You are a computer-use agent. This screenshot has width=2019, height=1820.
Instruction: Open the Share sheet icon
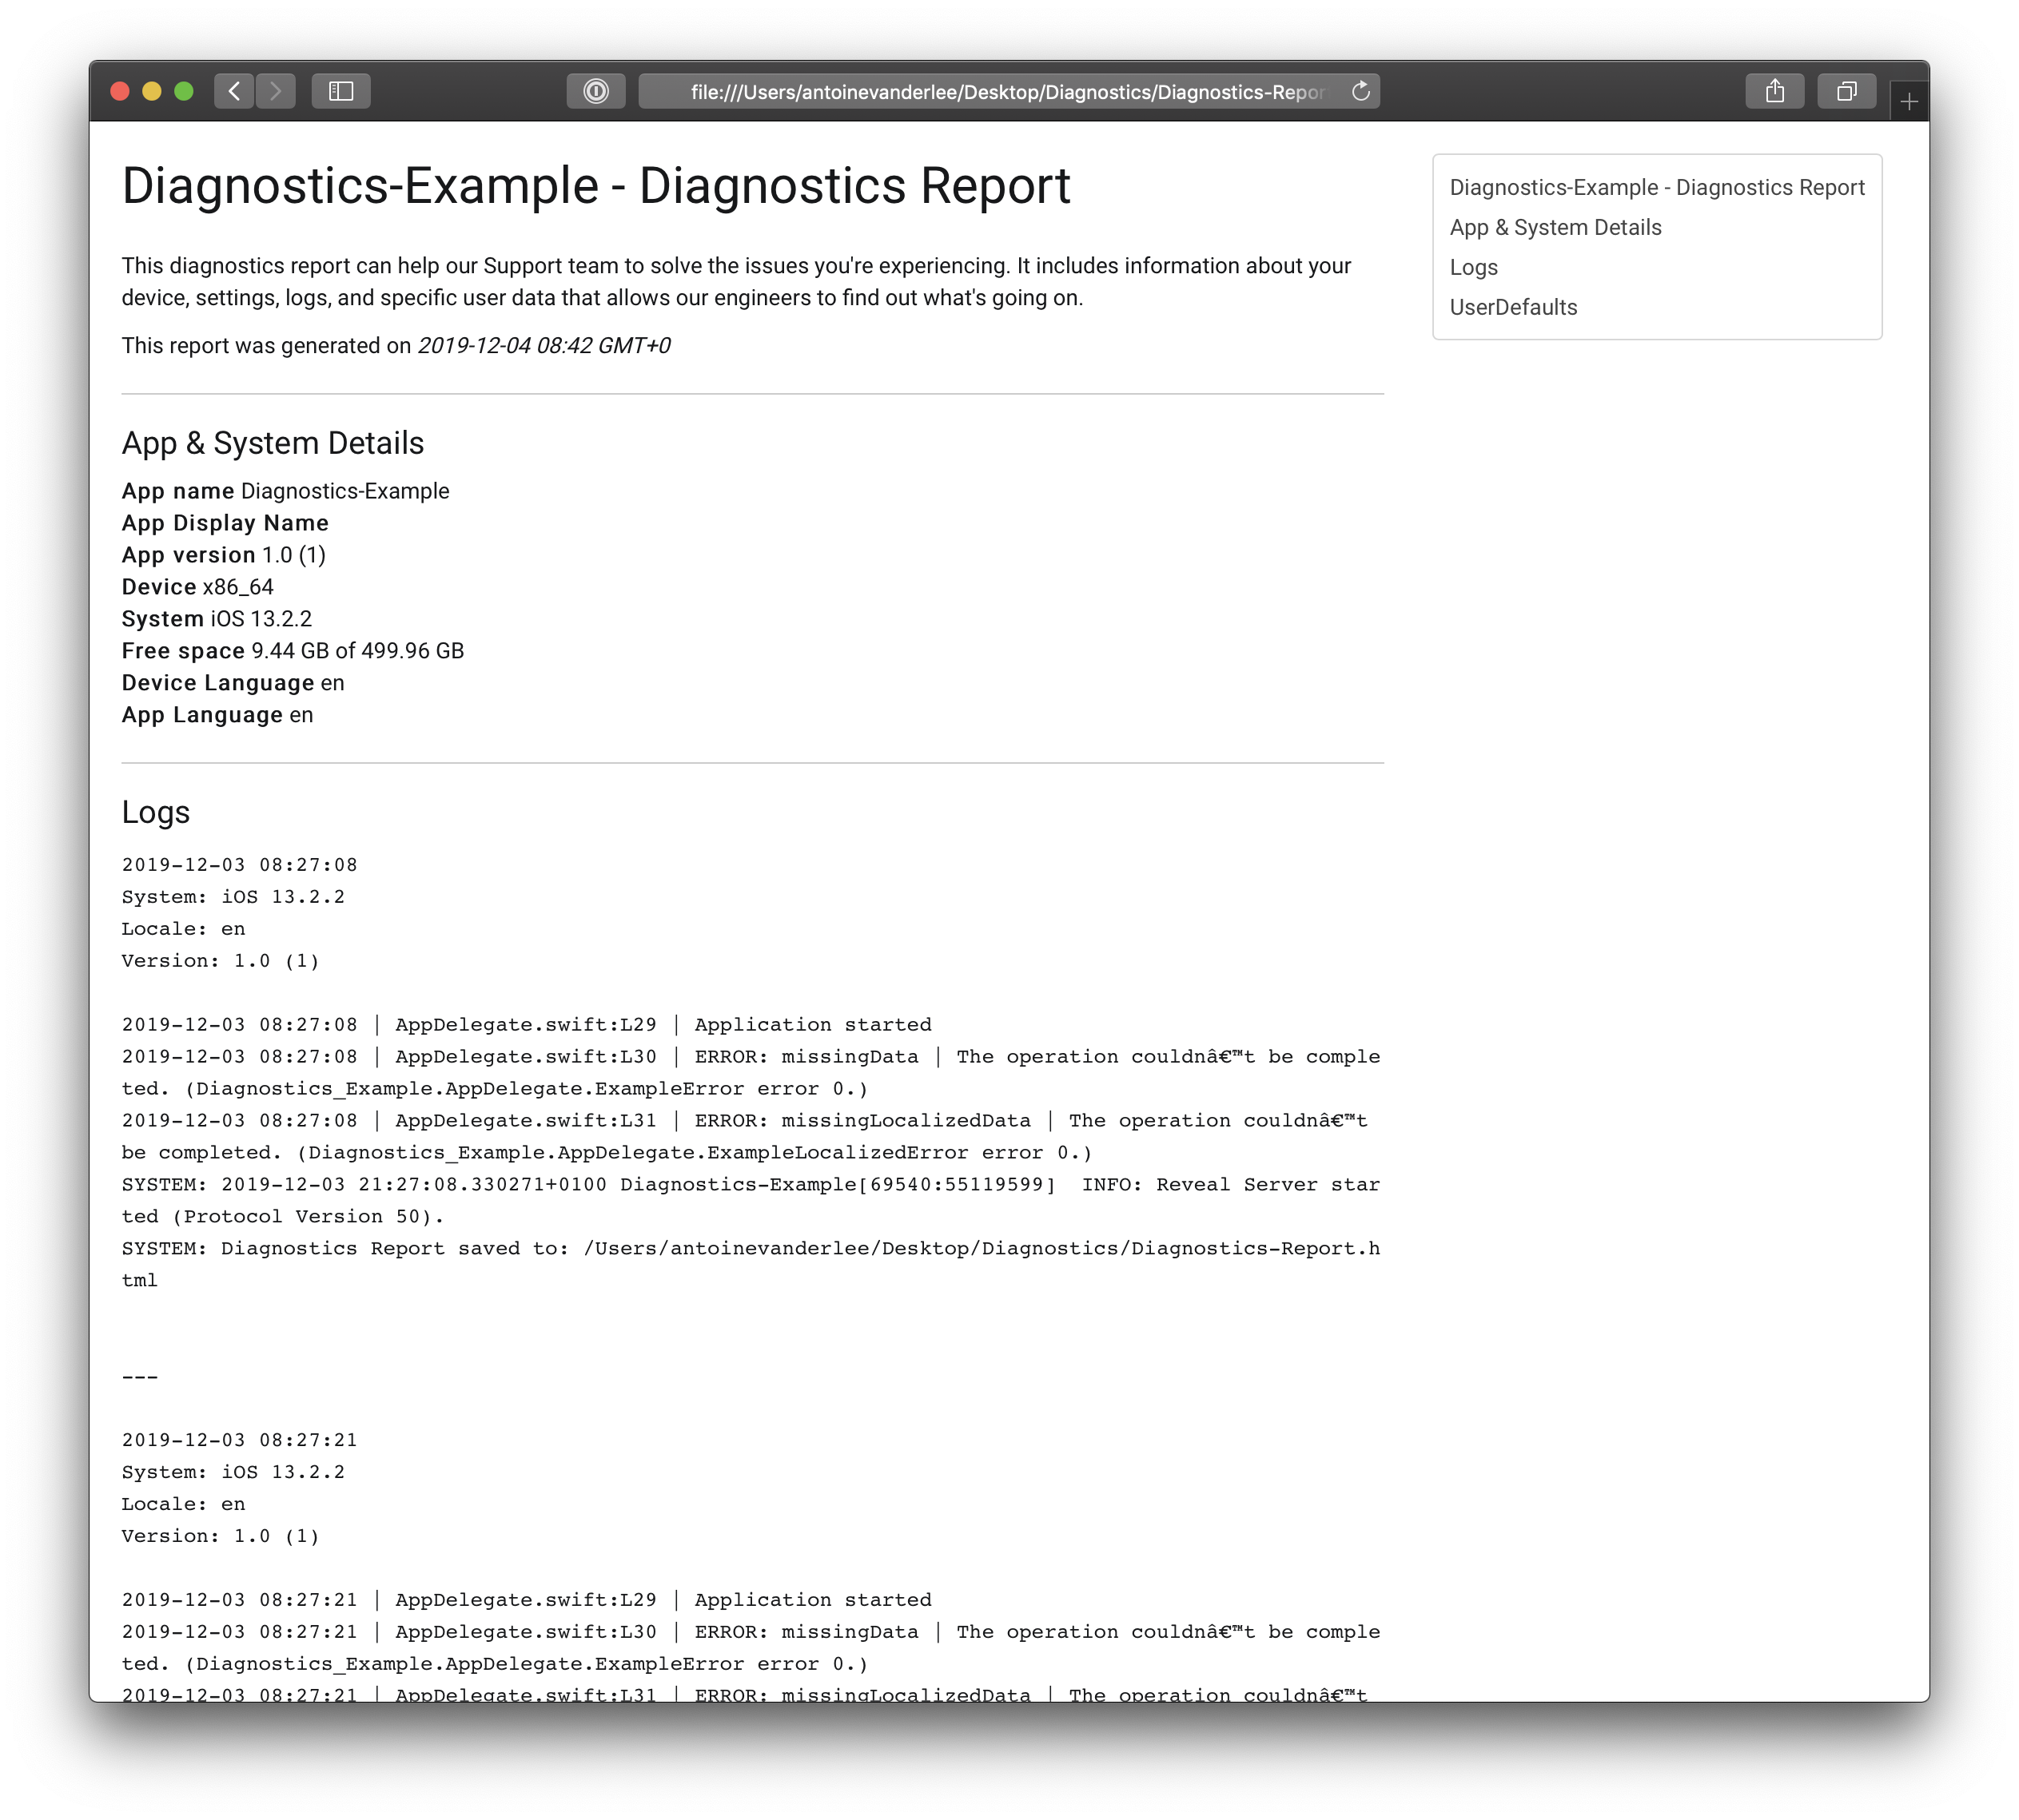[x=1774, y=92]
